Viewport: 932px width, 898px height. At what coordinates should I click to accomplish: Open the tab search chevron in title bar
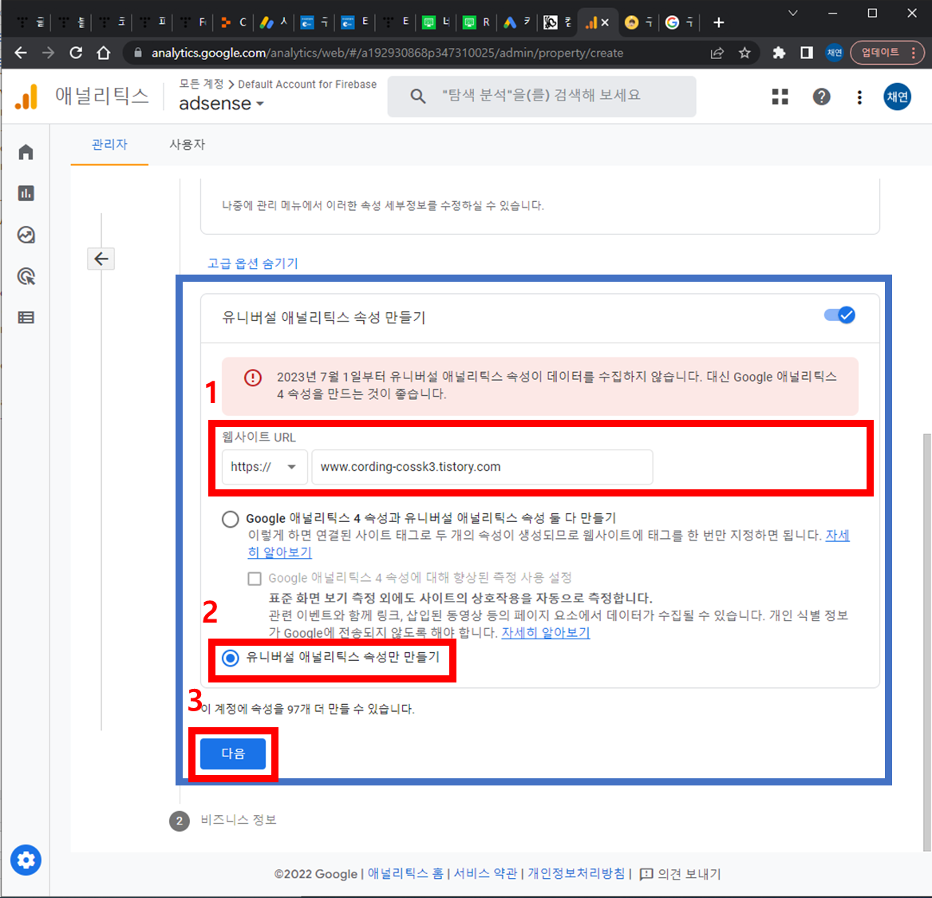point(793,13)
